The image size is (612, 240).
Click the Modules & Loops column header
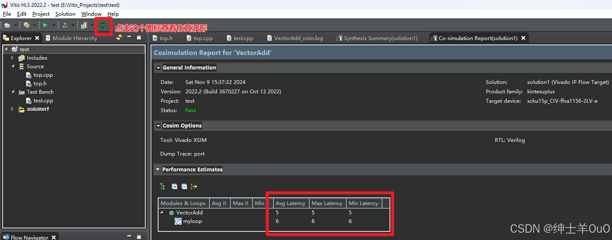[x=184, y=203]
